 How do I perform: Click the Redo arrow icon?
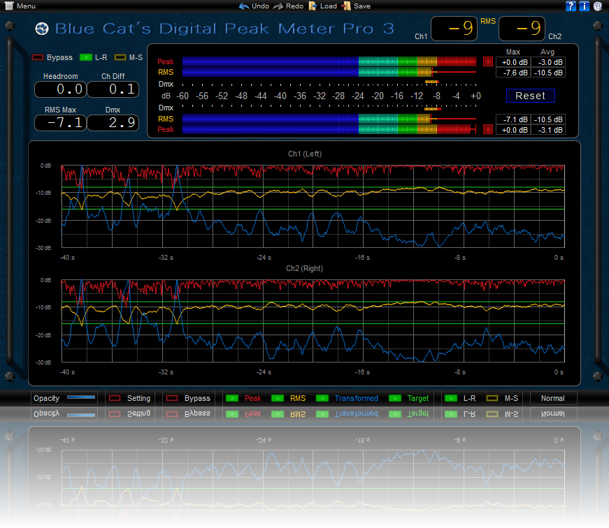tap(278, 6)
